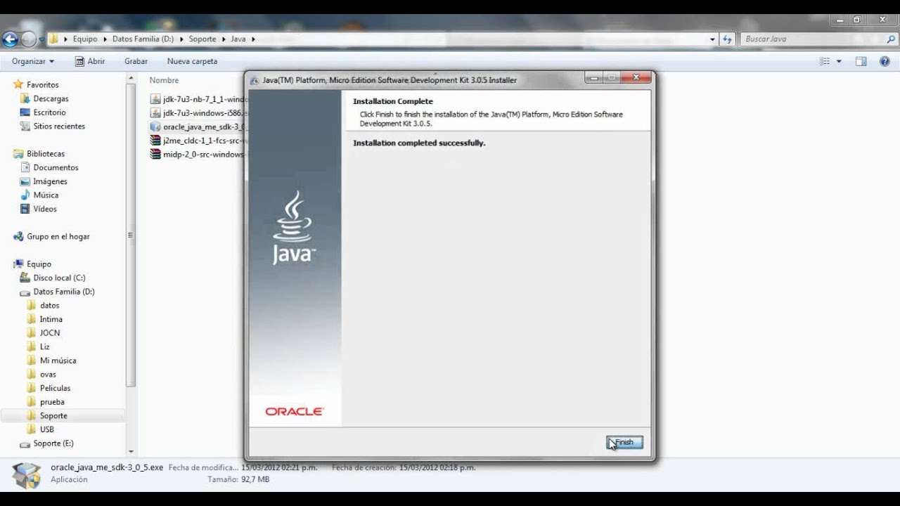900x506 pixels.
Task: Open the view options dropdown arrow
Action: 839,61
